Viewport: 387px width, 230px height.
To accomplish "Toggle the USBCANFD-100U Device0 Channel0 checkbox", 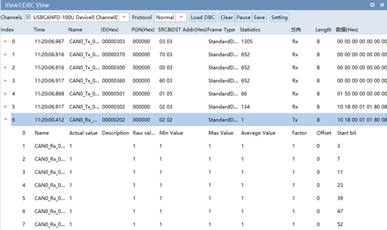I will click(x=29, y=17).
